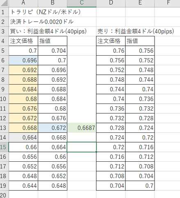Select row 19 header
The width and height of the screenshot is (180, 198).
point(5,186)
